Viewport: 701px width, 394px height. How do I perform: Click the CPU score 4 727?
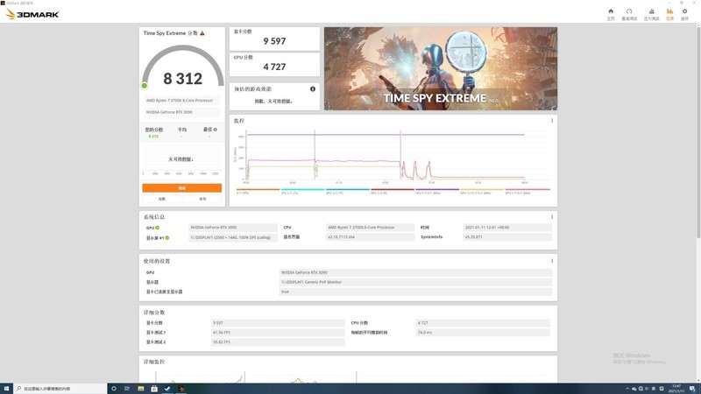[274, 67]
